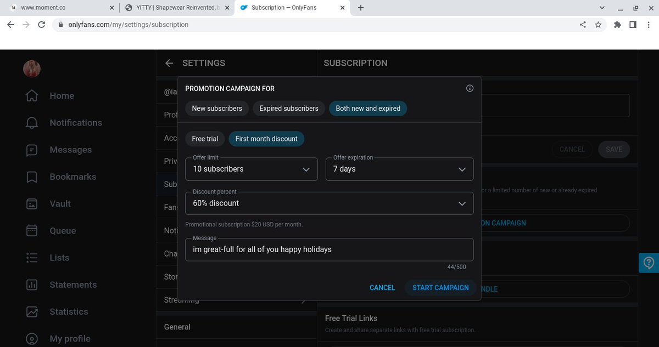Click the browser back arrow

(x=10, y=25)
